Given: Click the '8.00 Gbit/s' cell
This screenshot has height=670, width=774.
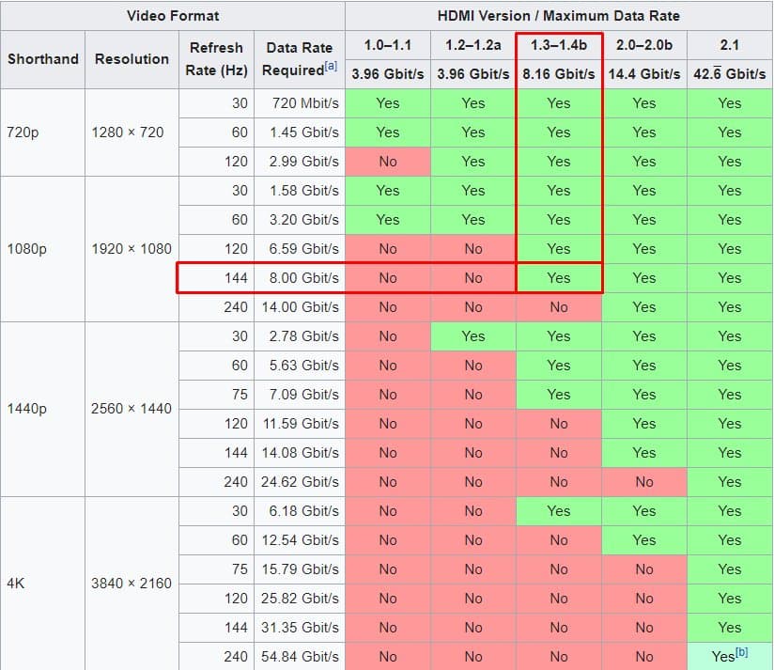Looking at the screenshot, I should point(300,278).
